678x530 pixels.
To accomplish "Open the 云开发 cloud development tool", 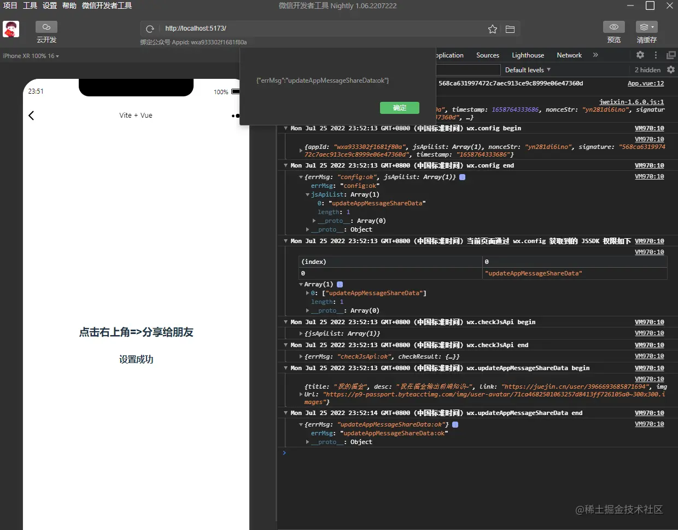I will tap(46, 32).
